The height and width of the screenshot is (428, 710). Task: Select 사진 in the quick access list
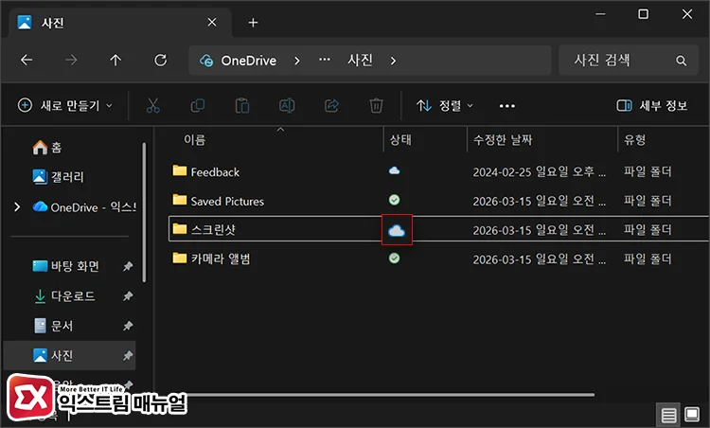(x=70, y=355)
